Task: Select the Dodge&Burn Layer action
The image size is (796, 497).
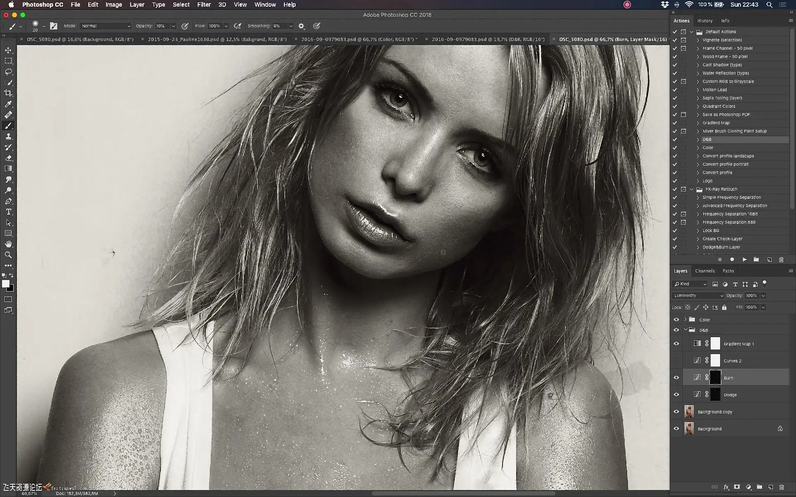Action: click(721, 247)
